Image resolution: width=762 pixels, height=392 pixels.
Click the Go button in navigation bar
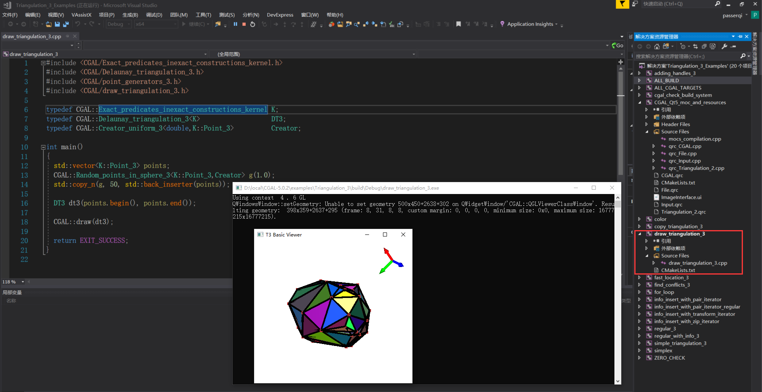click(617, 46)
